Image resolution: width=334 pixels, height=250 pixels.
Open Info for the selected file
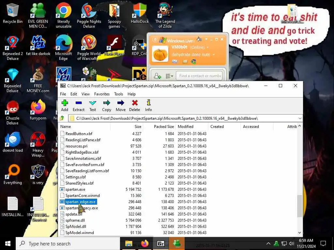[148, 106]
